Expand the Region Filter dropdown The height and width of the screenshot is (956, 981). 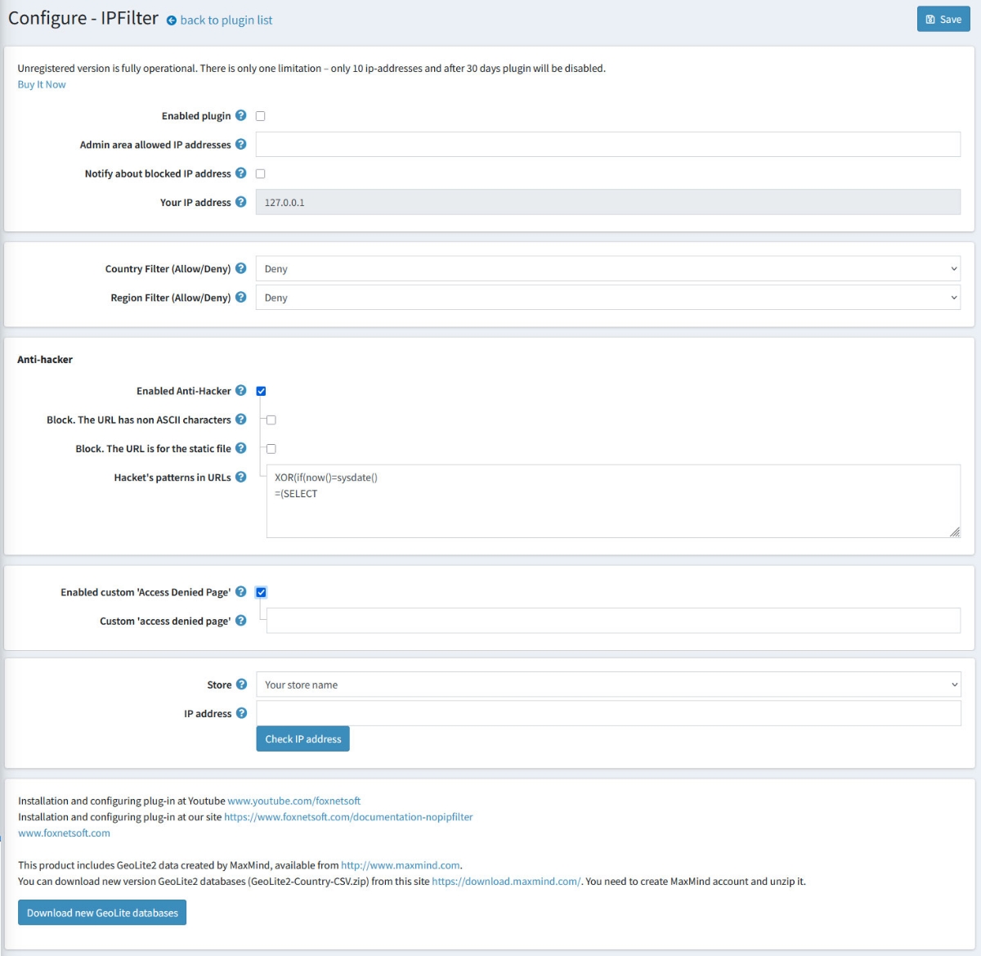[607, 298]
